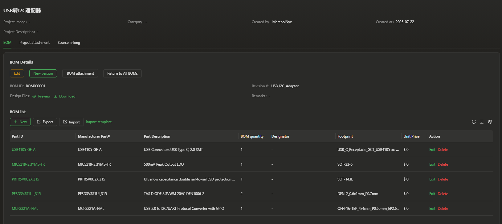502x224 pixels.
Task: Click footprint USB_C_Receptacle_GCT_USB4105 cell
Action: coord(368,150)
